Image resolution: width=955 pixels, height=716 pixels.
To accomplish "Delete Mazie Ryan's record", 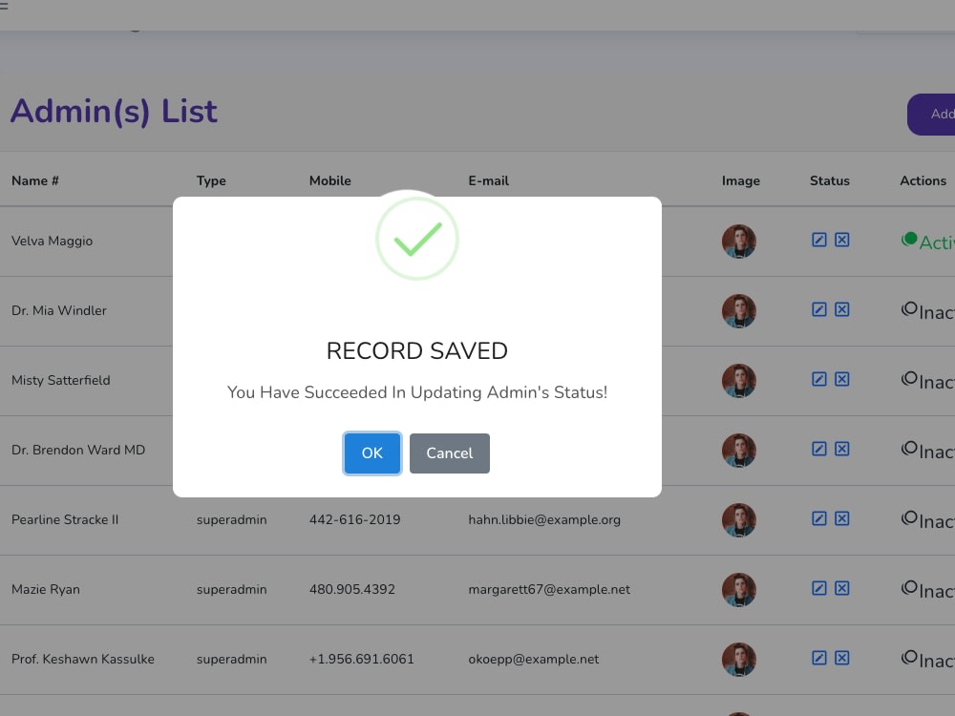I will (842, 588).
